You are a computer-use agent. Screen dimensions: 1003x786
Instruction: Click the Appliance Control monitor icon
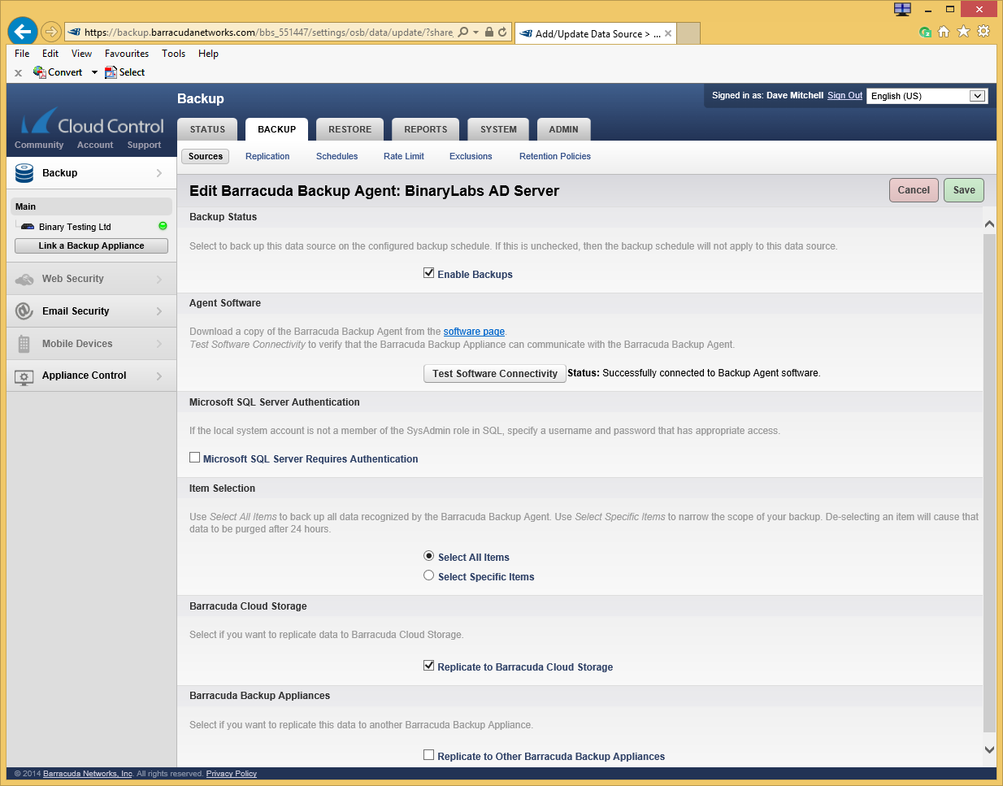point(24,376)
